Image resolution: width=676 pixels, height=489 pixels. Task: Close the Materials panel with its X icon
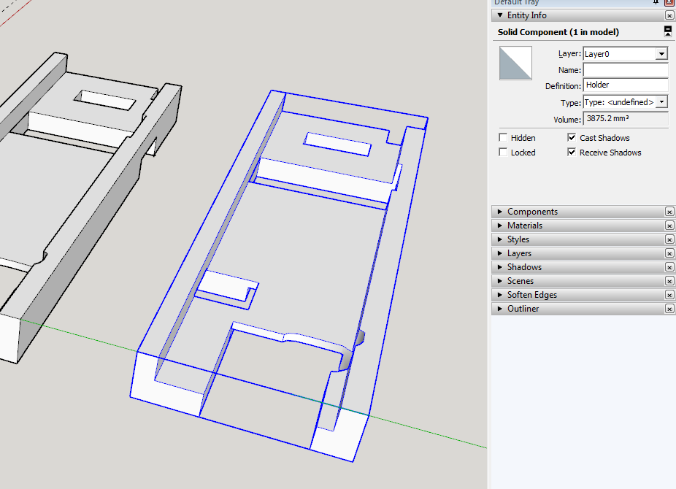[669, 225]
